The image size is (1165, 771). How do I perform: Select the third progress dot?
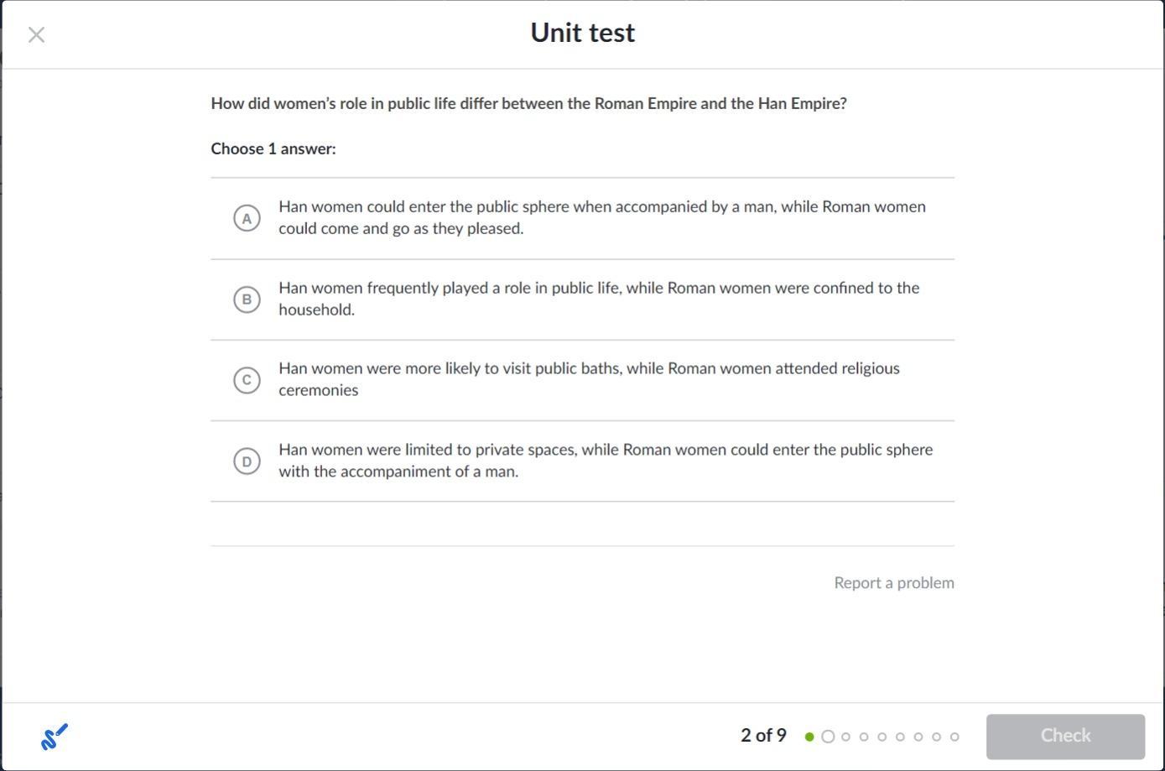(x=845, y=737)
